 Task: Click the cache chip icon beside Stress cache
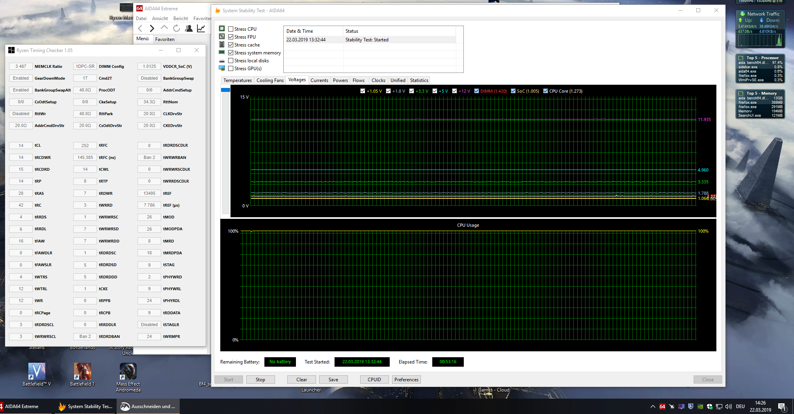pos(222,45)
